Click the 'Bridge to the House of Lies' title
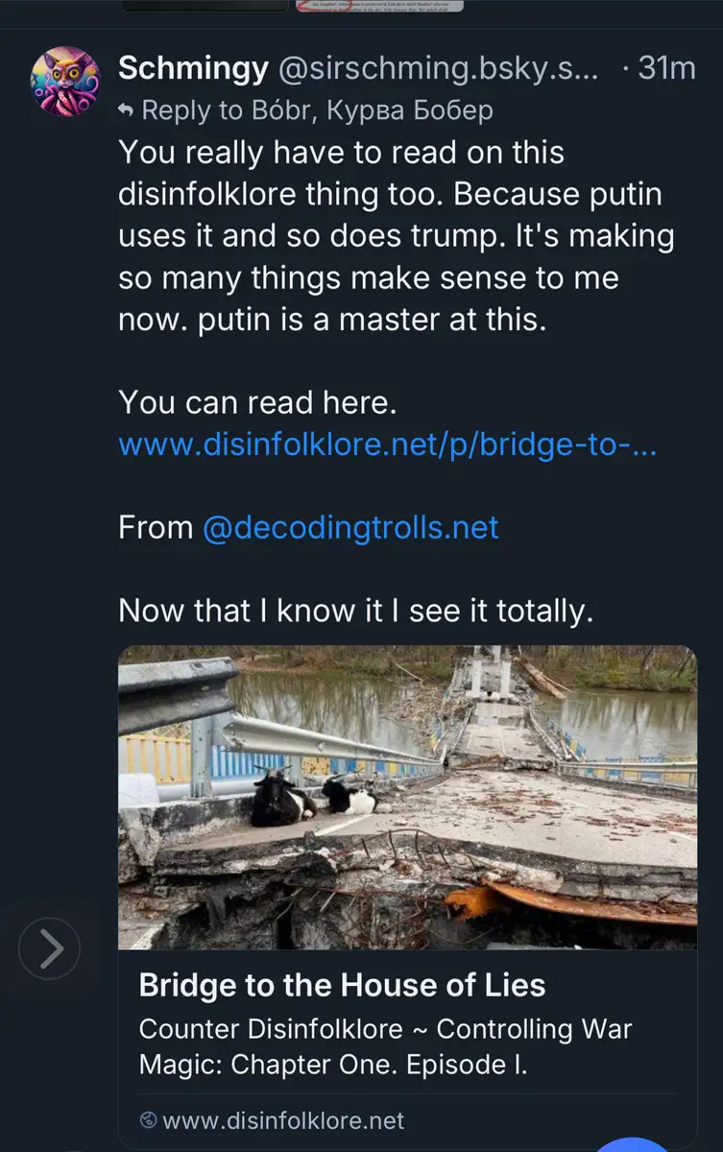This screenshot has width=723, height=1152. 342,985
